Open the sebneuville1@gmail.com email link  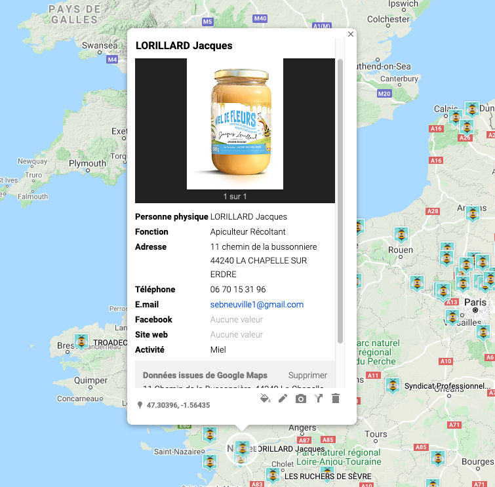(x=256, y=304)
